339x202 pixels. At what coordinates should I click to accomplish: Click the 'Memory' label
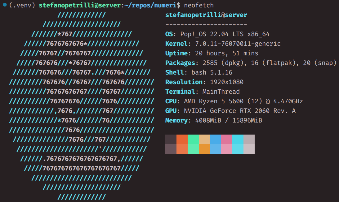(x=176, y=120)
